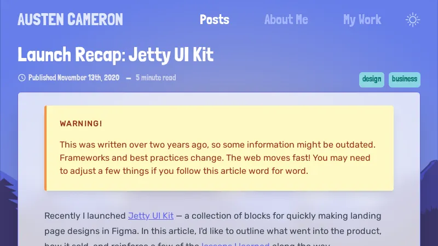Toggle the sun light/dark theme icon
This screenshot has height=246, width=438.
tap(413, 20)
